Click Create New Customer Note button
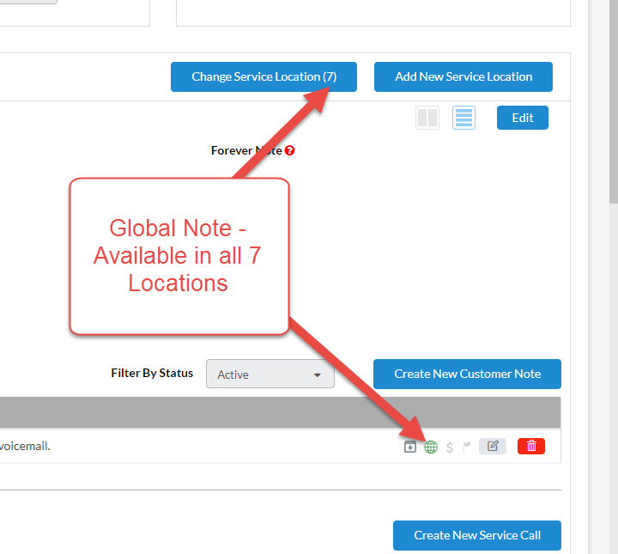 click(467, 374)
